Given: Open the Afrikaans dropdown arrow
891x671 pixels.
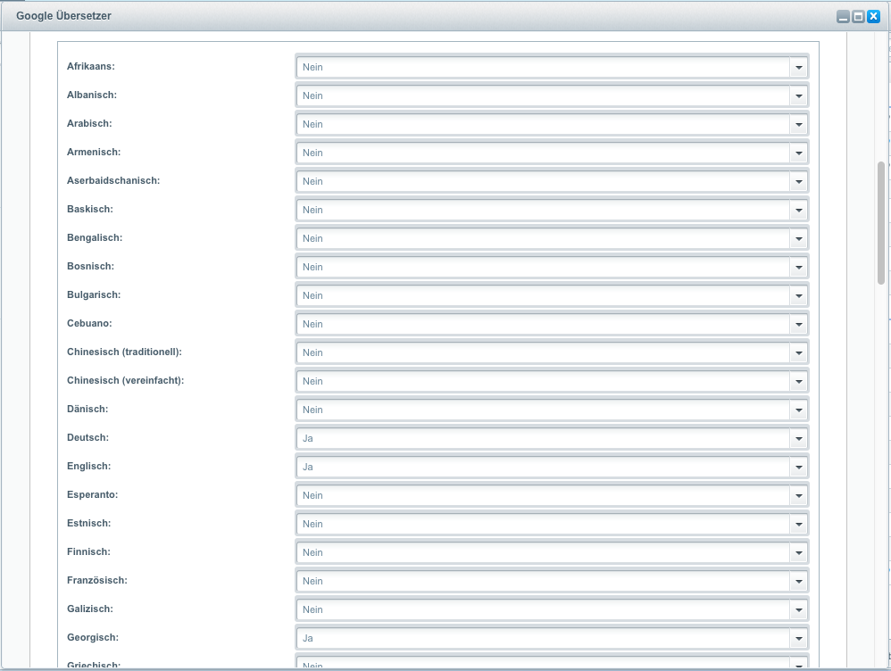Looking at the screenshot, I should [x=798, y=67].
